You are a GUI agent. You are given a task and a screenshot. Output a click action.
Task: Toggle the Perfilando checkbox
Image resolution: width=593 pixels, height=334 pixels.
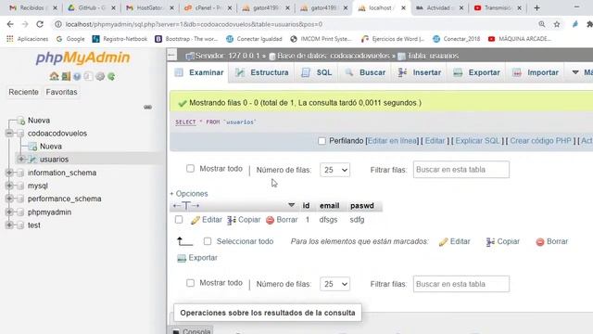pos(322,141)
